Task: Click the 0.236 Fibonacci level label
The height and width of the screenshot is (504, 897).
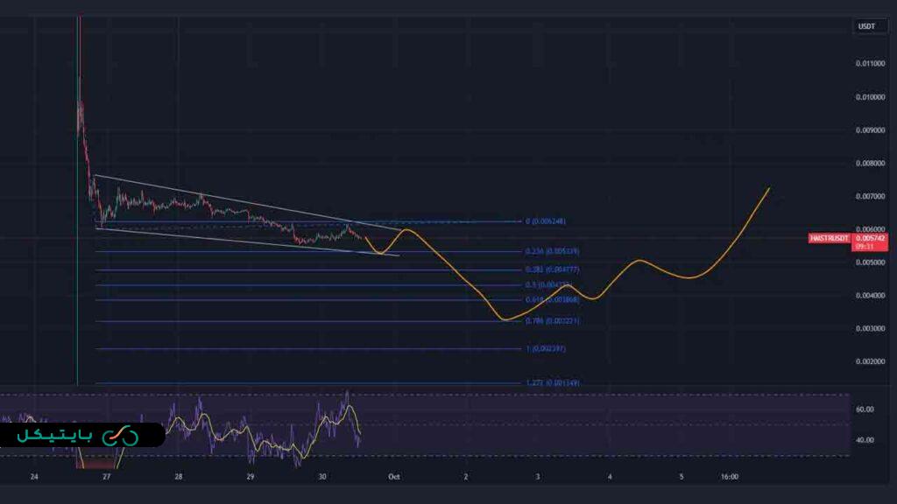Action: (552, 252)
